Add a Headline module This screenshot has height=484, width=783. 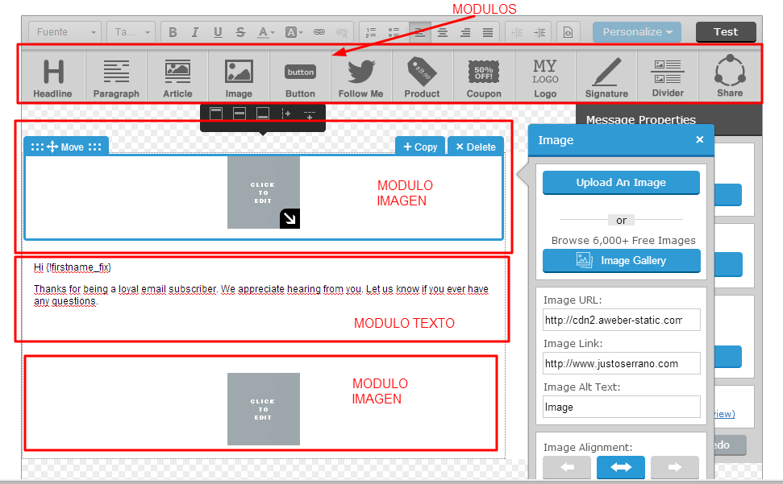point(52,77)
